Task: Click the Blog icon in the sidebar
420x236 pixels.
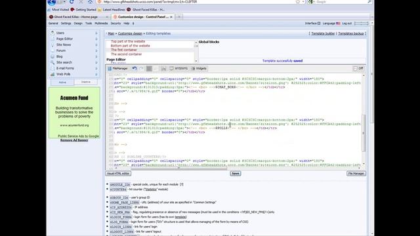Action: [52, 56]
